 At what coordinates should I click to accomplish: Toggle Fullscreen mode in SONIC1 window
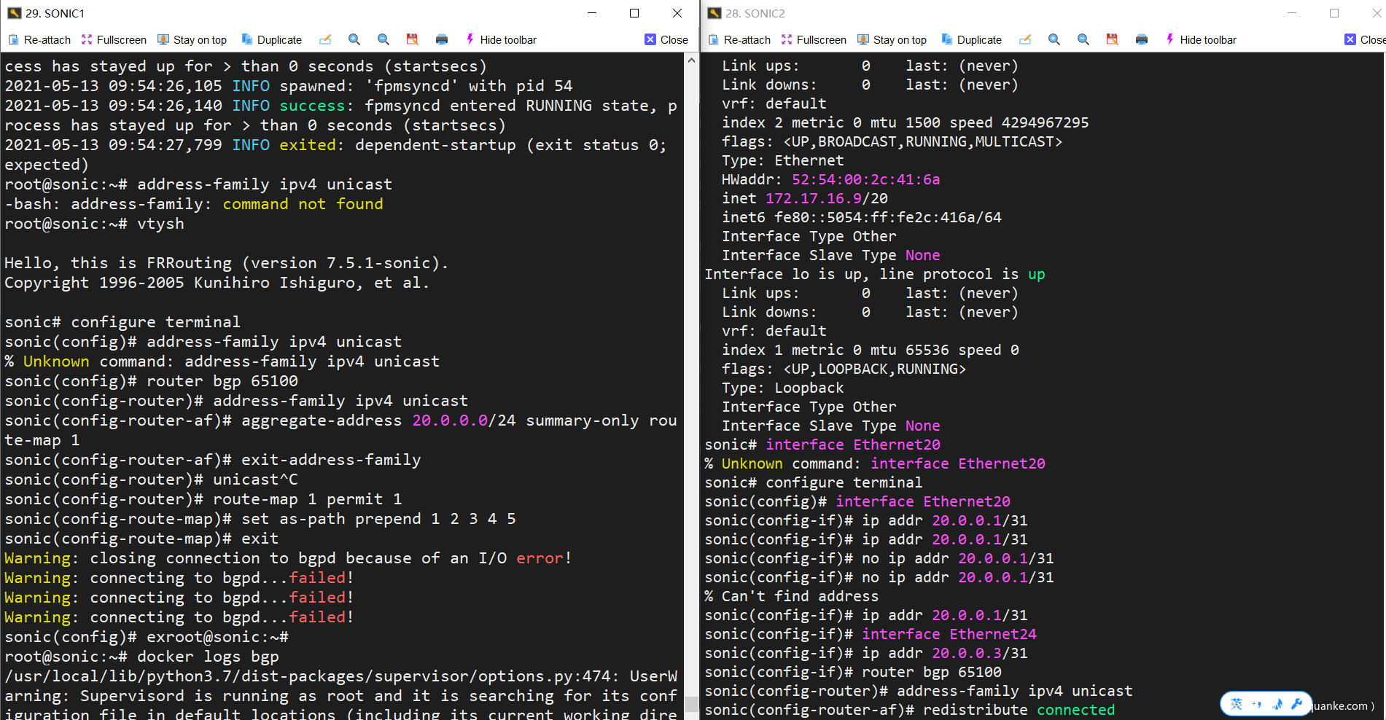click(x=114, y=39)
